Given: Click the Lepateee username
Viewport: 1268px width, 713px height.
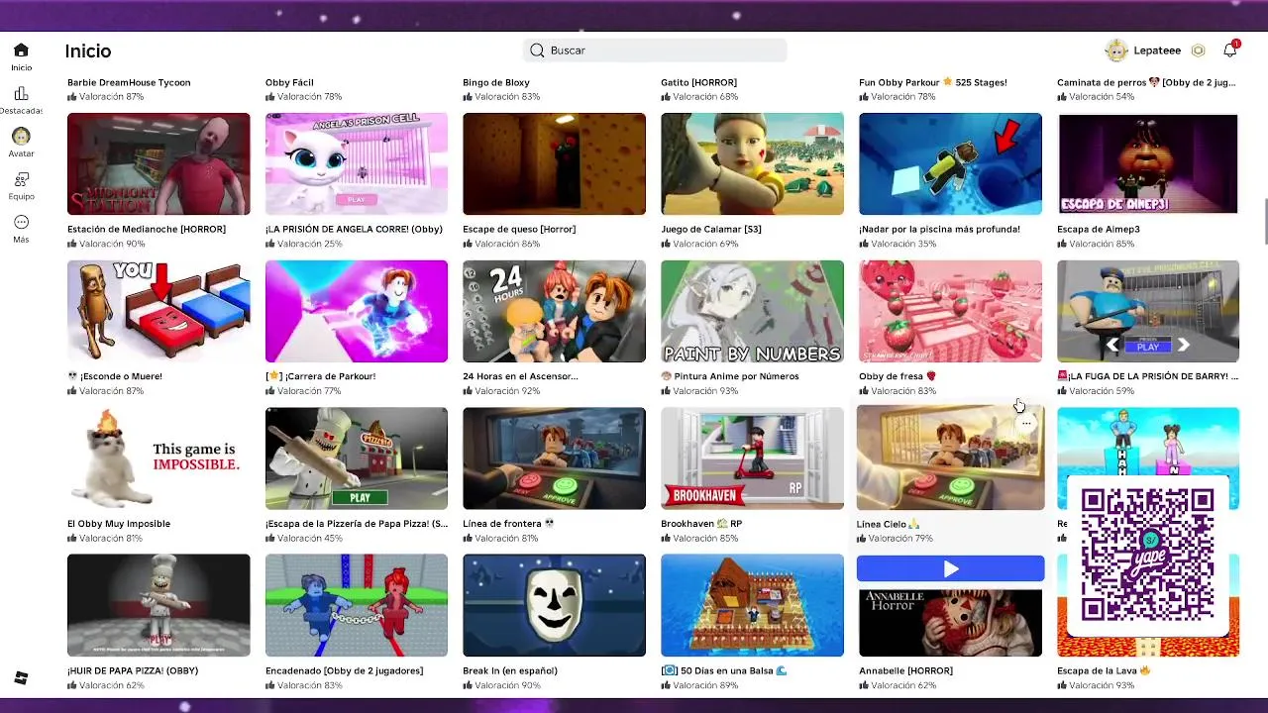Looking at the screenshot, I should [1157, 51].
